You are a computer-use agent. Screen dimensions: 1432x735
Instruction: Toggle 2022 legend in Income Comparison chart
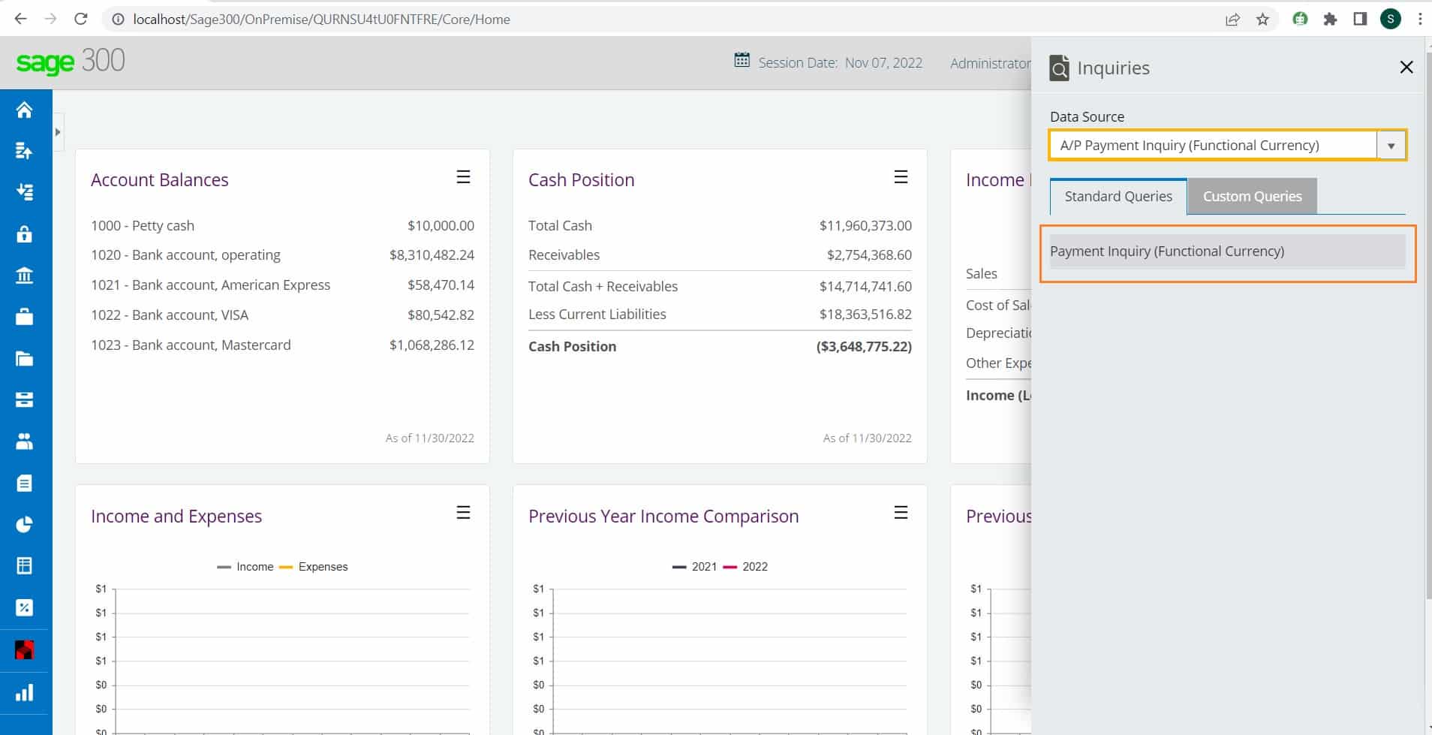(745, 567)
